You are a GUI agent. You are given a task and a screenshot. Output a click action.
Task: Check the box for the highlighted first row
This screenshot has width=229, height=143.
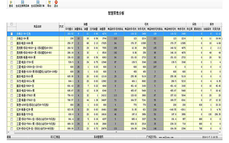click(12, 34)
